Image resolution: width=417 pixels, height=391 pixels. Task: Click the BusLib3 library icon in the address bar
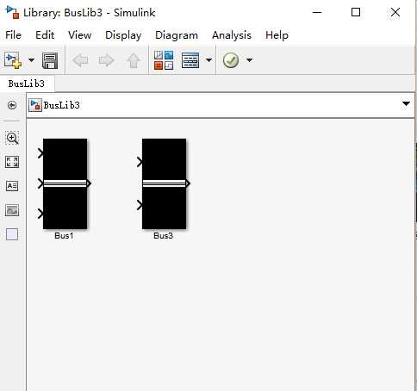click(x=35, y=105)
